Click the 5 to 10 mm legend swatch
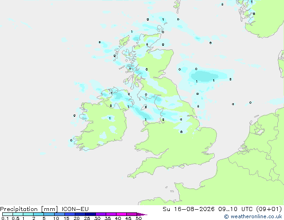284x220 pixels. coord(49,214)
